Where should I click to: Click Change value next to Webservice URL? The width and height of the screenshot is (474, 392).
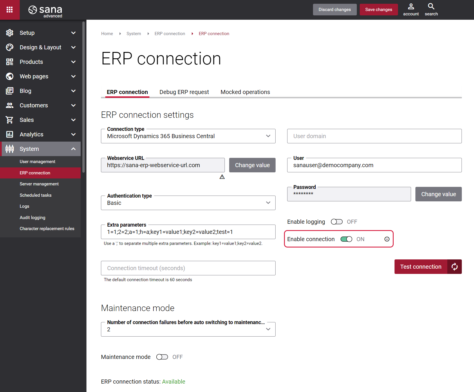pos(252,165)
